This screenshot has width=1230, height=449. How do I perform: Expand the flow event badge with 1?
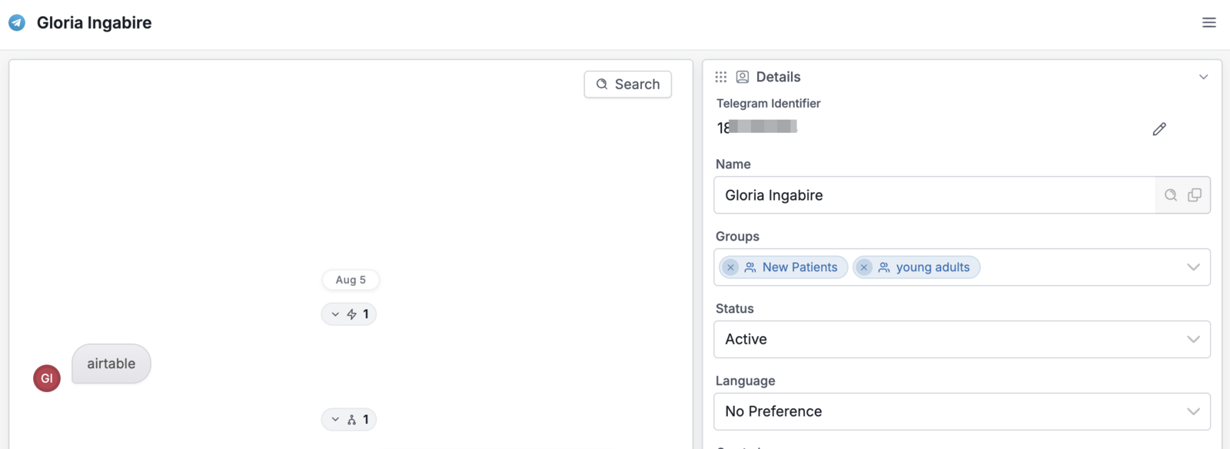click(x=349, y=420)
